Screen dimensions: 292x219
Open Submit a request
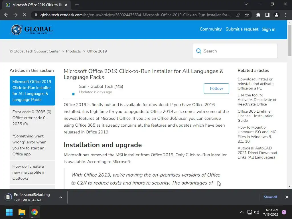click(242, 29)
